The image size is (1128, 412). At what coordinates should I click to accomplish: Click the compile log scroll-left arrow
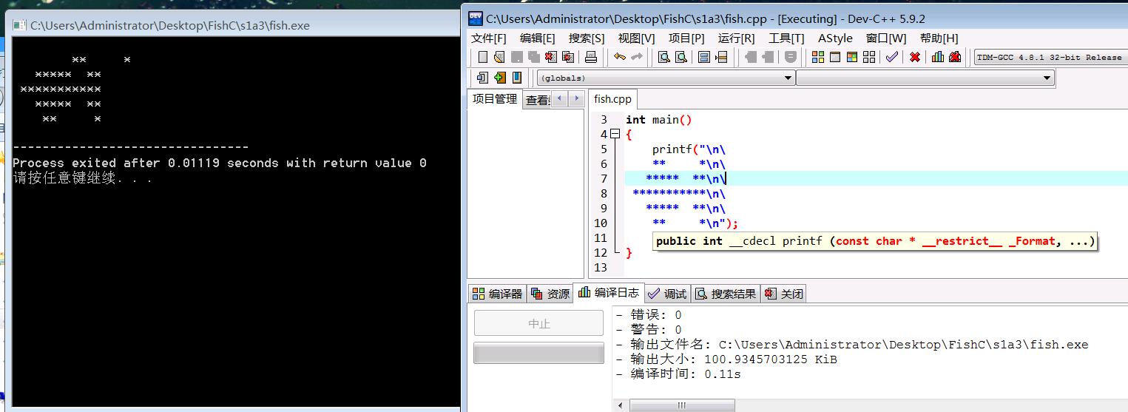pyautogui.click(x=621, y=405)
